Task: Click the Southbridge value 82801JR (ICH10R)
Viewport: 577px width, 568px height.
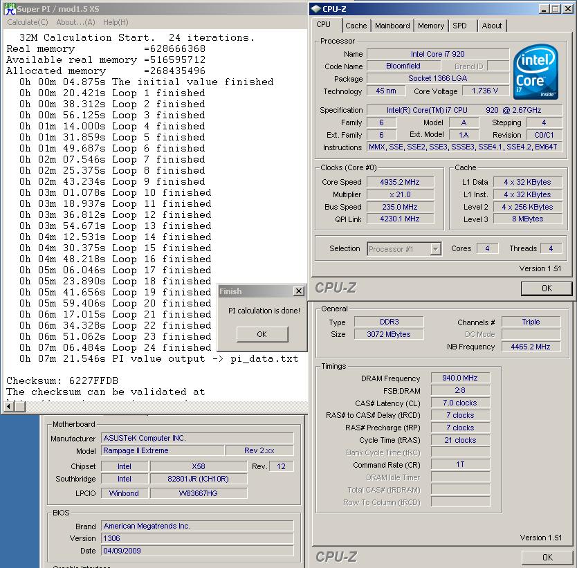Action: point(199,479)
